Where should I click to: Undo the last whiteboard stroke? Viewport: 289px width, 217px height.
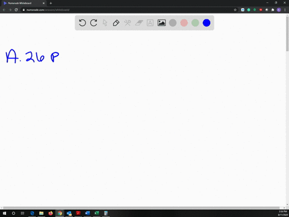click(82, 23)
